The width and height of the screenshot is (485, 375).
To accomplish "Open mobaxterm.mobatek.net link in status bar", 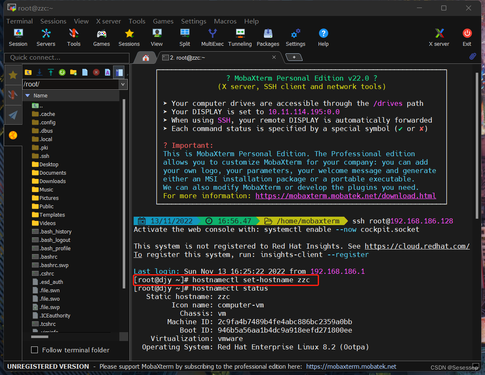I will click(x=351, y=366).
